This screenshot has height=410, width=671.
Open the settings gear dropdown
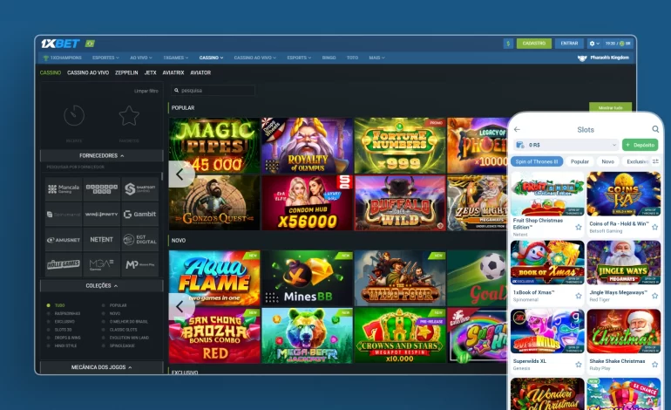(594, 44)
